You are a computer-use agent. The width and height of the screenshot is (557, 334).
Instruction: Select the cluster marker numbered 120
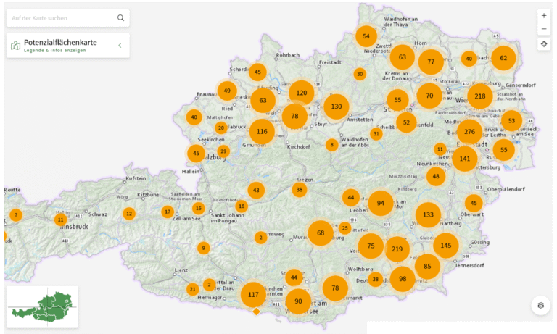(302, 93)
